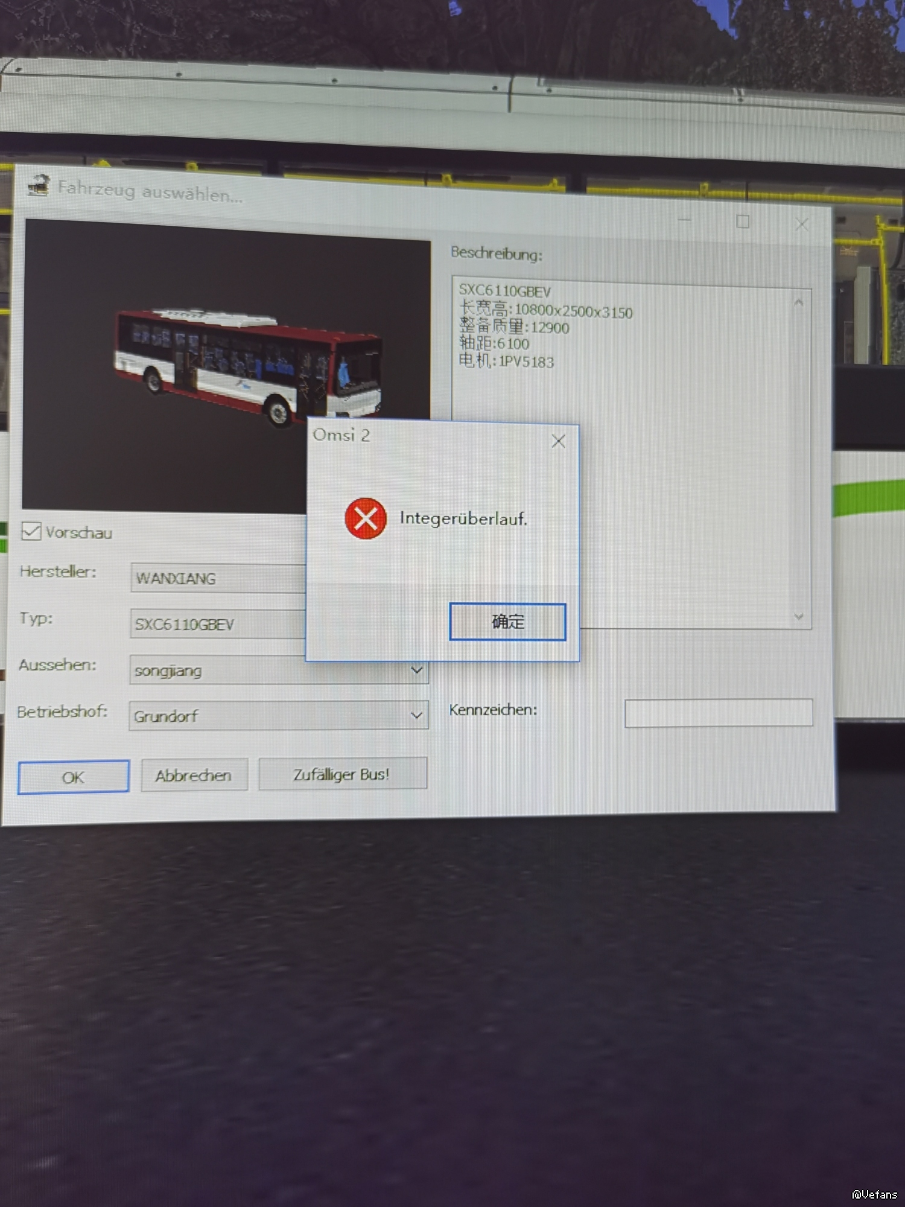Image resolution: width=905 pixels, height=1207 pixels.
Task: Toggle the Vorschau preview checkbox
Action: pyautogui.click(x=31, y=532)
